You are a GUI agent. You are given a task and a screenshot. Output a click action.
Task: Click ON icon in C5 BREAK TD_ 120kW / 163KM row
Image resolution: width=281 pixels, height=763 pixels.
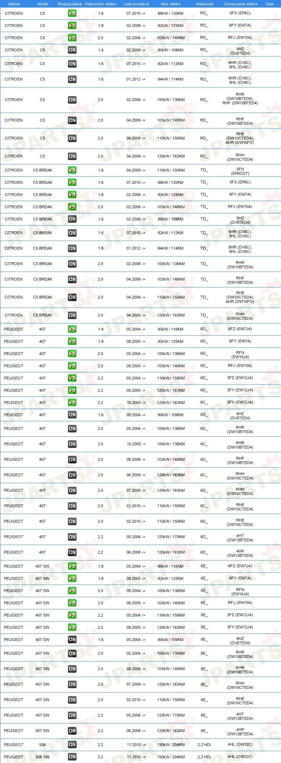pos(72,315)
